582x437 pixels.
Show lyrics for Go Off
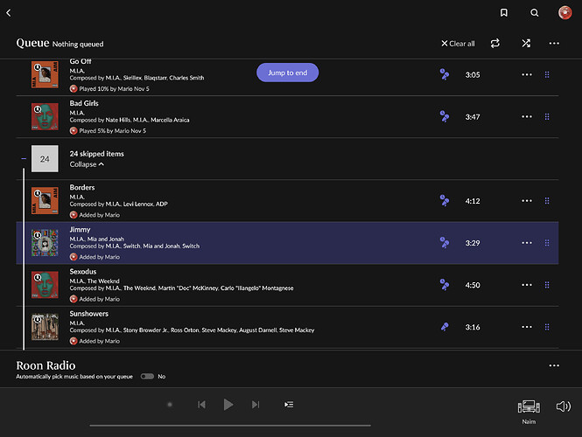pos(444,74)
